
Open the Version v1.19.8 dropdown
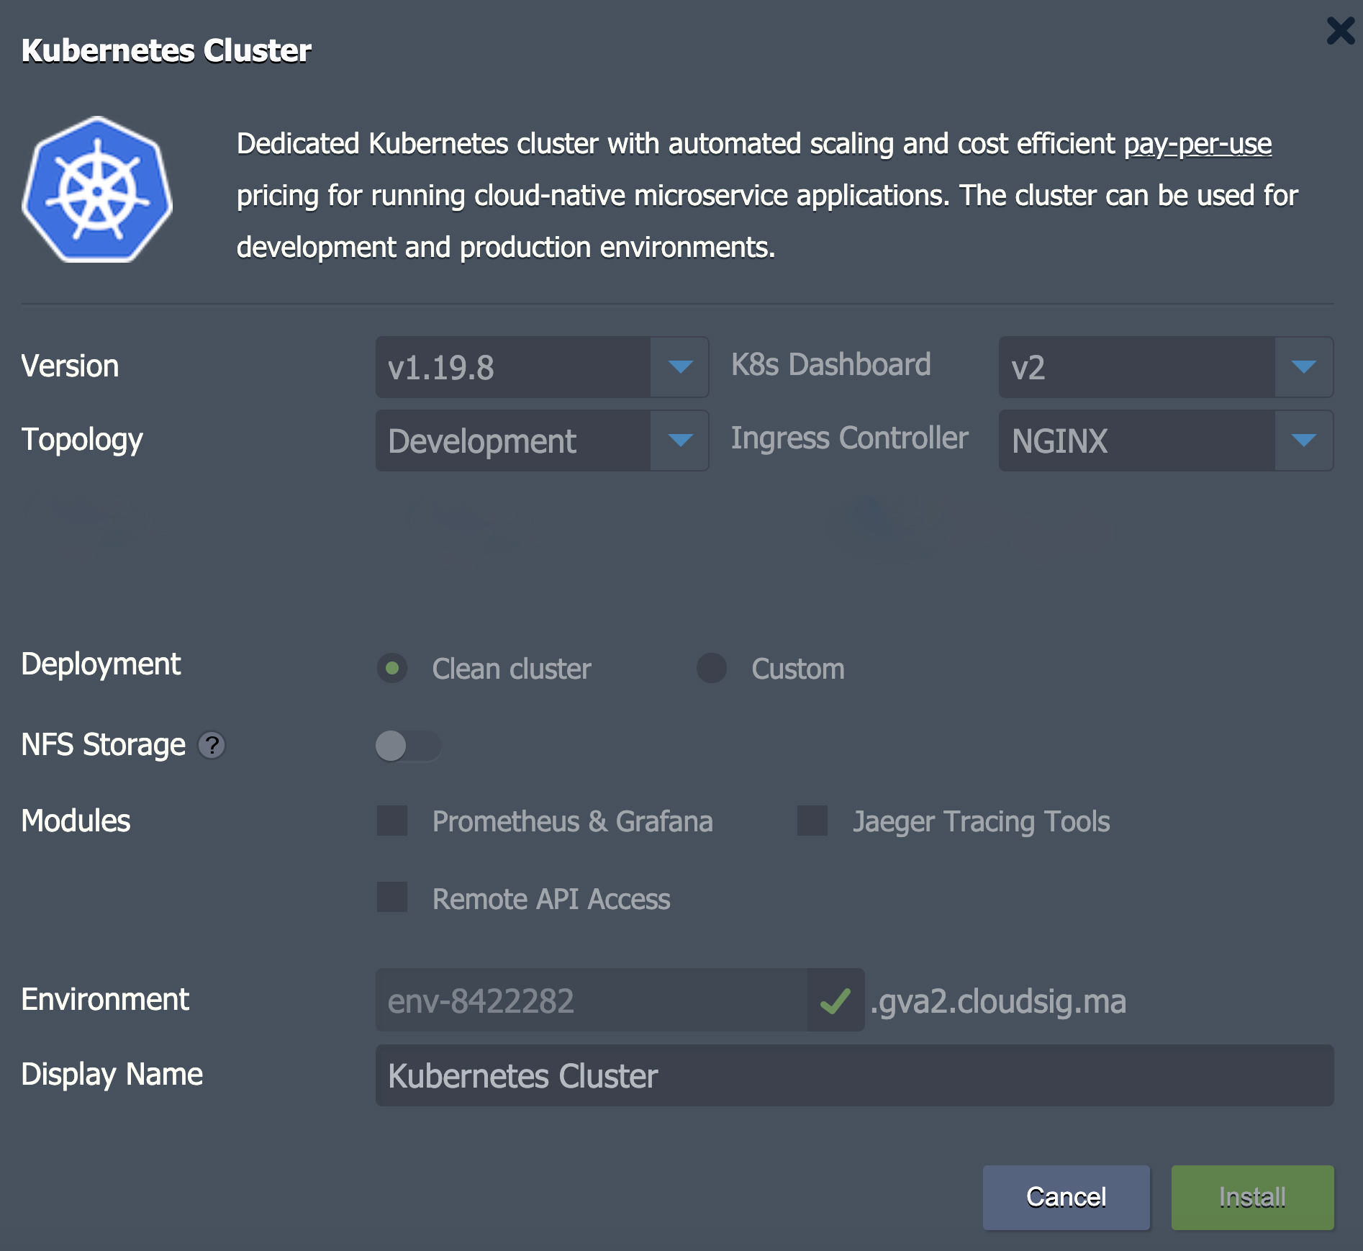[x=542, y=367]
